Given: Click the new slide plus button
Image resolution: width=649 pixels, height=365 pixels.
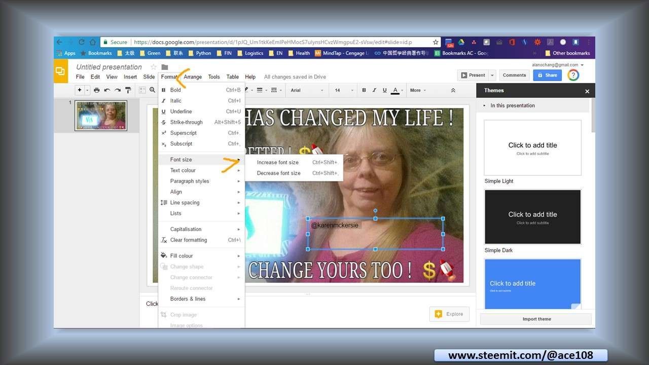Looking at the screenshot, I should 79,90.
